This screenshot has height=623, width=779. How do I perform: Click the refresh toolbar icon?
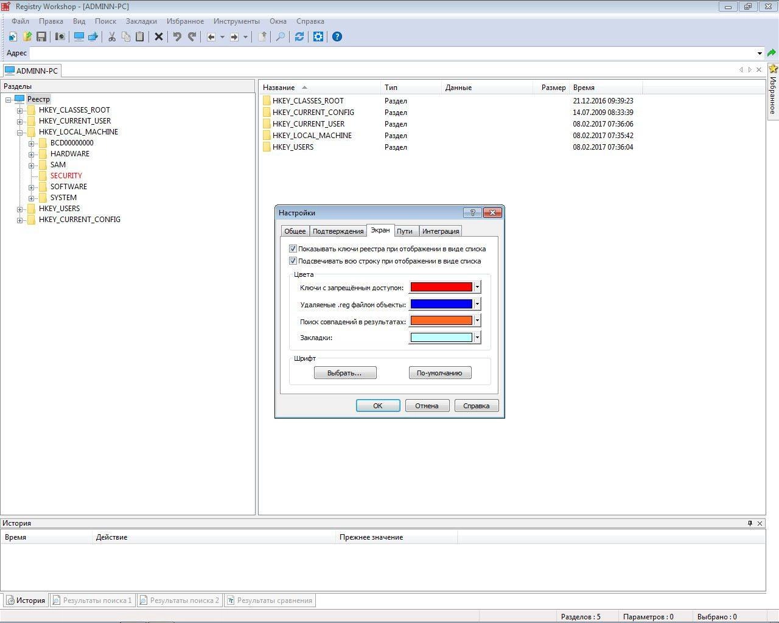click(x=299, y=37)
